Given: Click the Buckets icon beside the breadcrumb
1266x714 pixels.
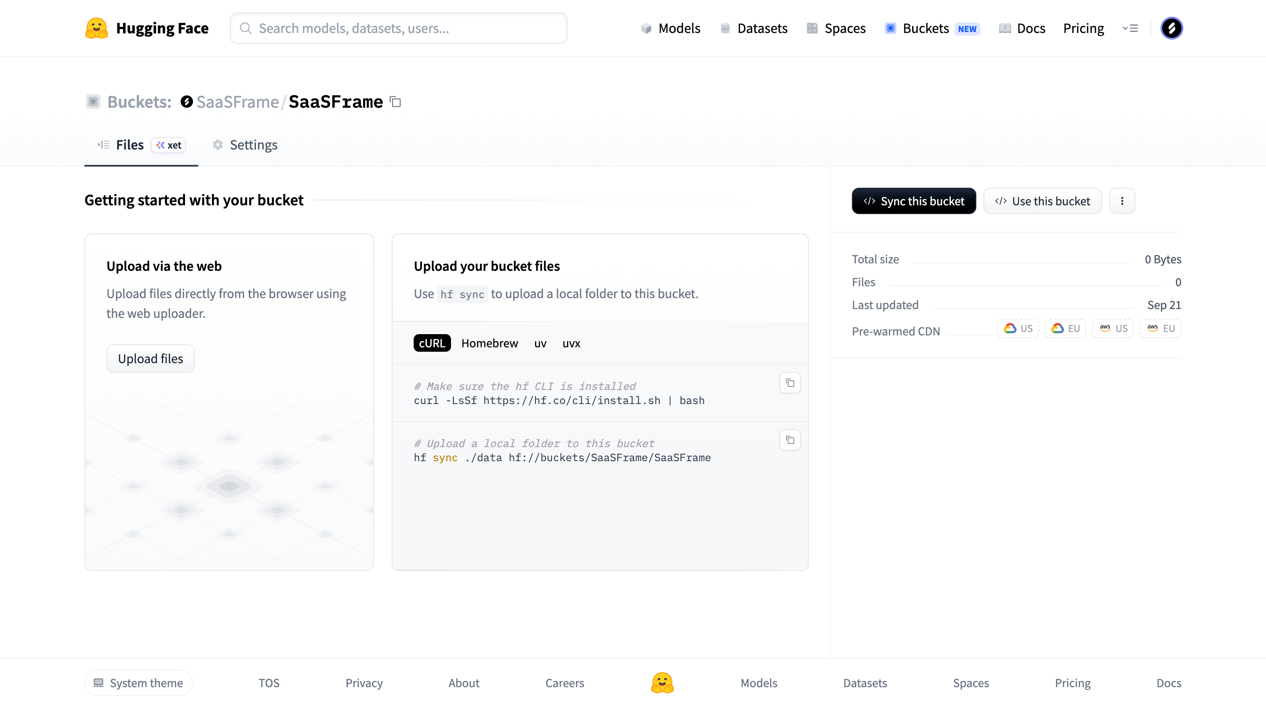Looking at the screenshot, I should (93, 102).
